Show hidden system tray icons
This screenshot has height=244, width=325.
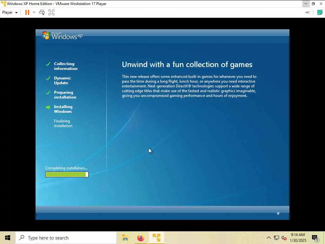point(269,238)
